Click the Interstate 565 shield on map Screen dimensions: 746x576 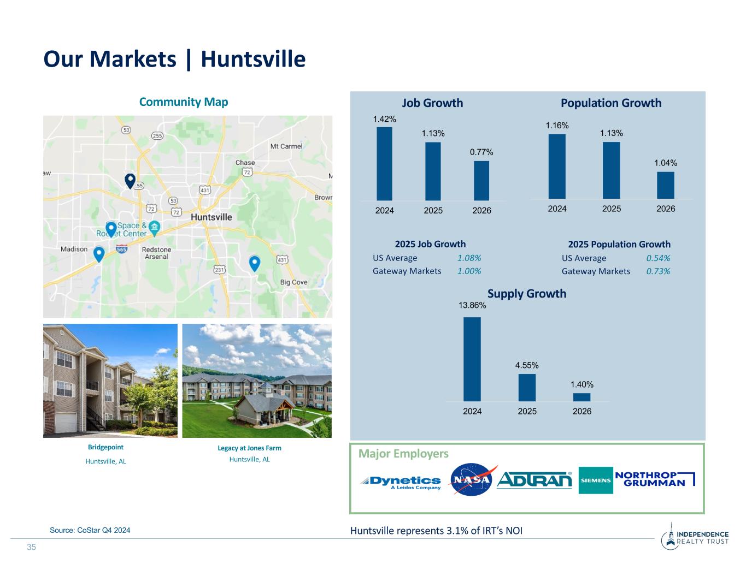click(121, 249)
